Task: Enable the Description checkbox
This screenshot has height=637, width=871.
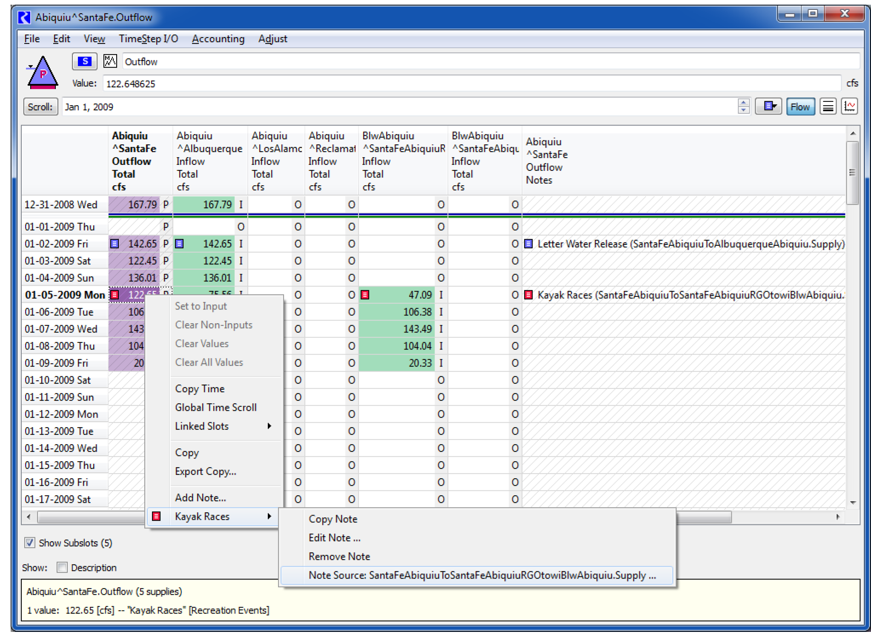Action: pyautogui.click(x=62, y=568)
